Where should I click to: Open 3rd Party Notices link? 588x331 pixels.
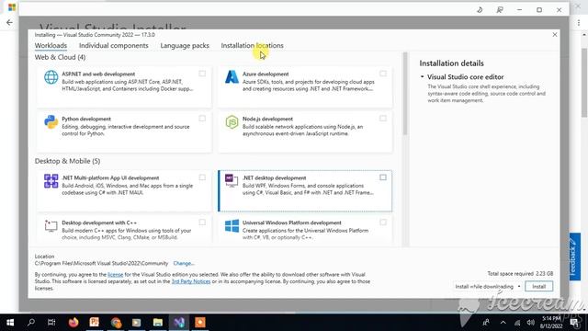pyautogui.click(x=191, y=281)
